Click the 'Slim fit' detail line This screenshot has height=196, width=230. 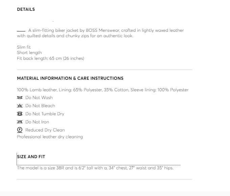[x=24, y=47]
